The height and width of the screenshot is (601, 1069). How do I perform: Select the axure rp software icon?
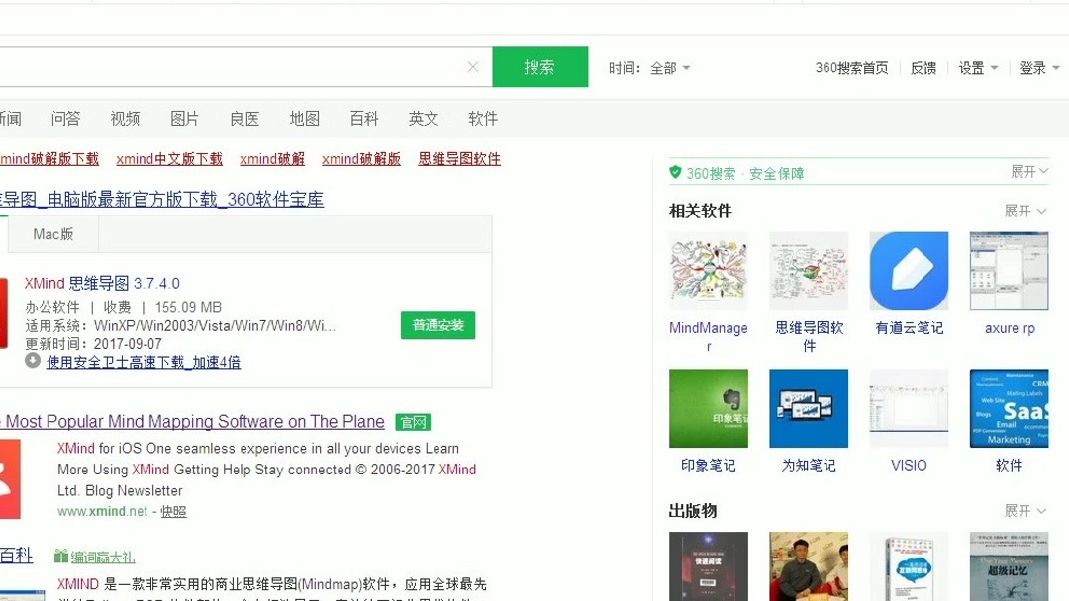coord(1008,270)
